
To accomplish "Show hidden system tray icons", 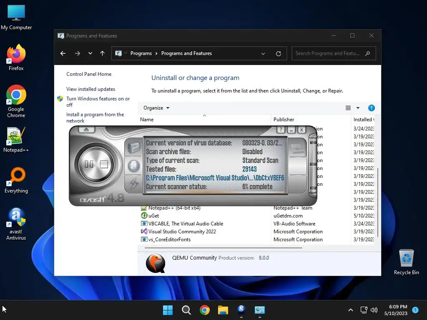I will (351, 310).
